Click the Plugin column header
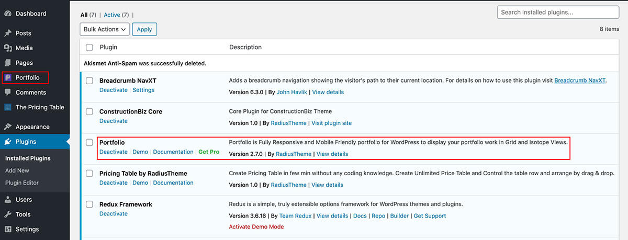The image size is (628, 240). coord(108,48)
